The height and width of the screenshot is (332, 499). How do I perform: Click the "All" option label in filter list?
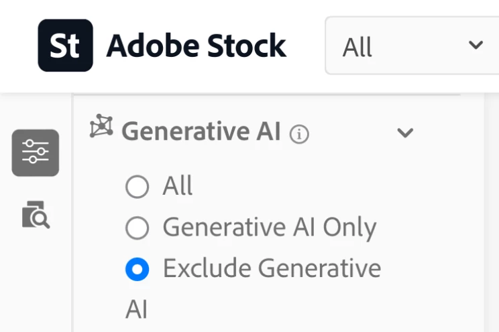point(178,186)
